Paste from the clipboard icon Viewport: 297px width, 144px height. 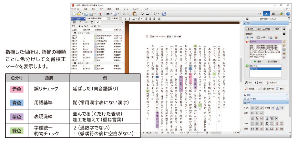tap(135, 14)
